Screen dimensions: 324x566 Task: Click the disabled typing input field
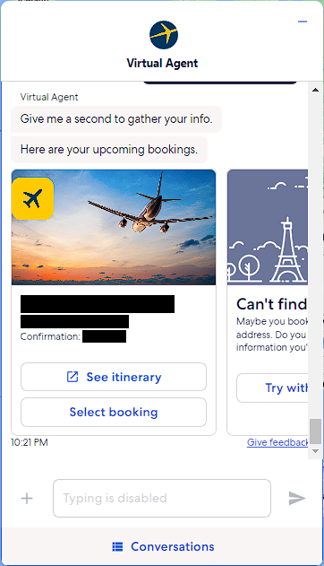coord(162,498)
